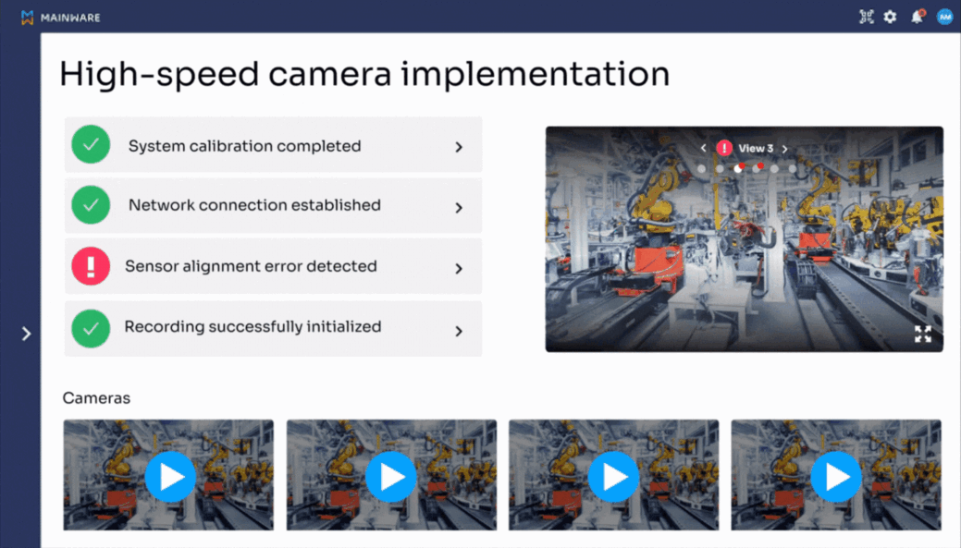Click the 'MAINWARE' brand text
This screenshot has width=961, height=548.
tap(70, 18)
